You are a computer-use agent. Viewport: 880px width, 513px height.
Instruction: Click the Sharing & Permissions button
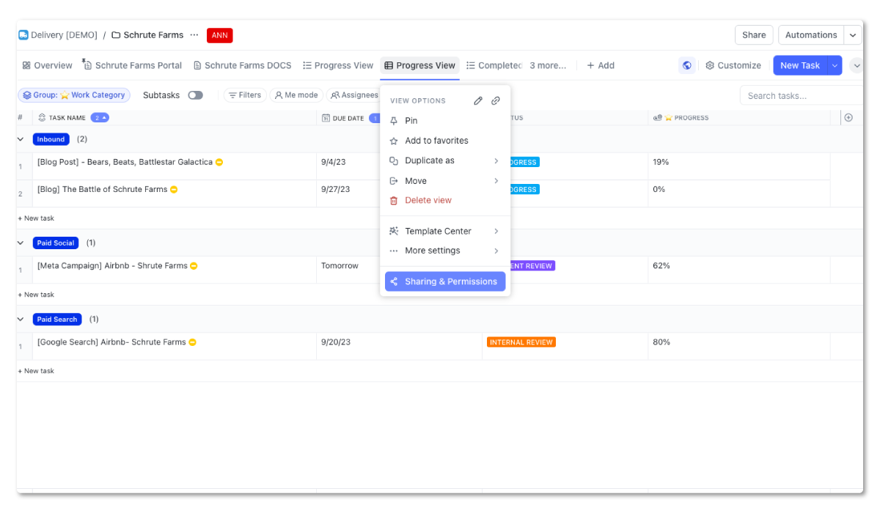pos(445,281)
